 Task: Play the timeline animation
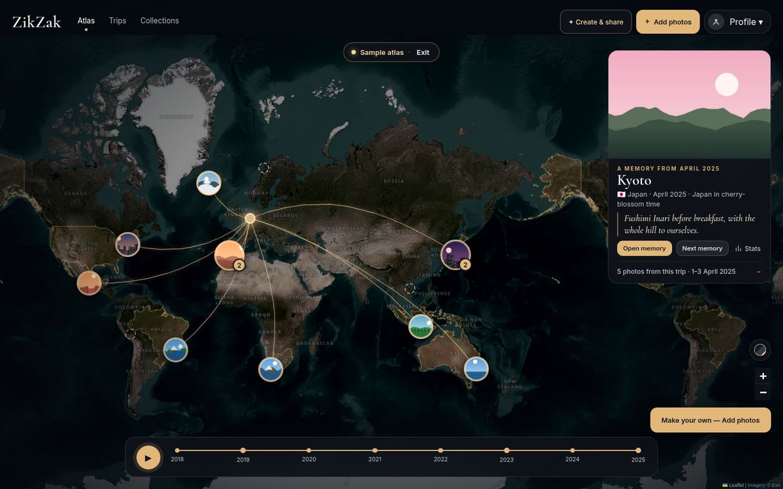click(x=148, y=458)
